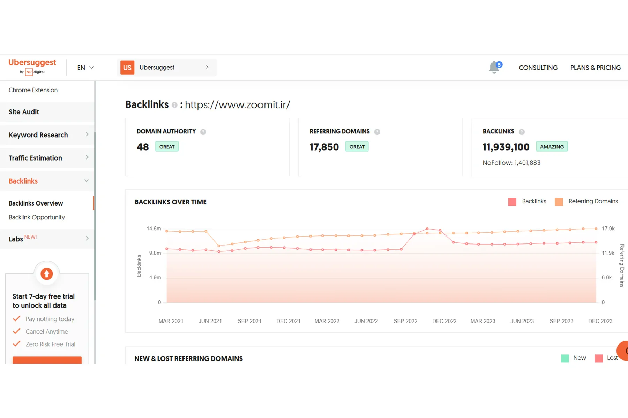Toggle Referring Domains series in legend
Image resolution: width=628 pixels, height=418 pixels.
coord(586,202)
